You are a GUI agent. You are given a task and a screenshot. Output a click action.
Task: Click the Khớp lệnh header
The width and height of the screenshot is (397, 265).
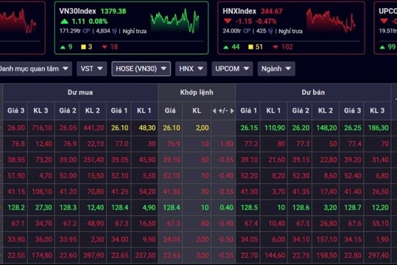click(x=197, y=93)
